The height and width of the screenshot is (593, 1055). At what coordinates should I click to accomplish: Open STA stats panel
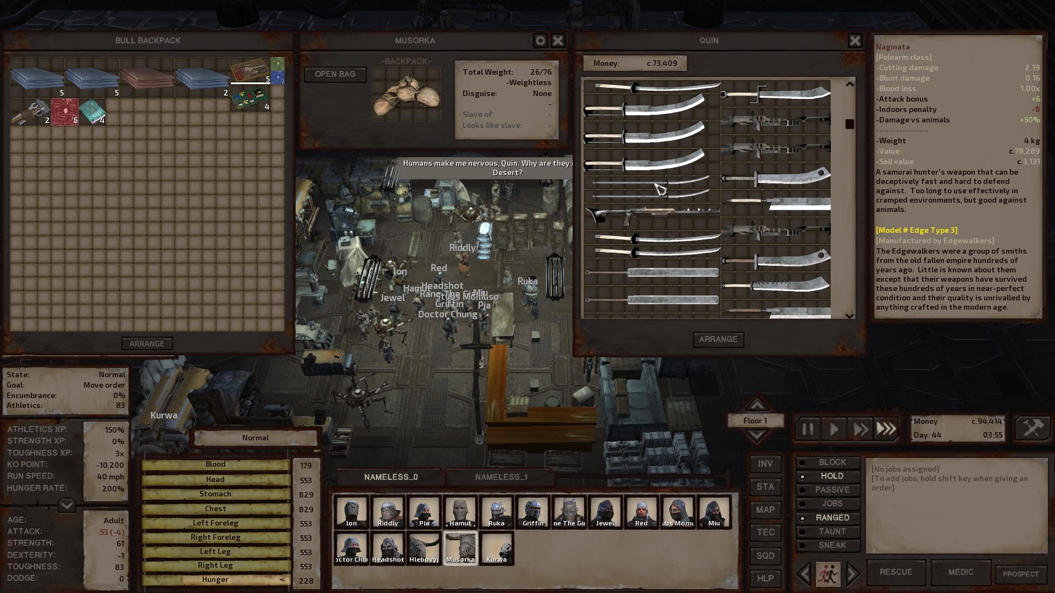[x=765, y=487]
